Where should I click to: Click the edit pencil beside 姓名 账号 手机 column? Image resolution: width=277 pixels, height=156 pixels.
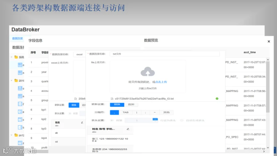click(x=128, y=129)
